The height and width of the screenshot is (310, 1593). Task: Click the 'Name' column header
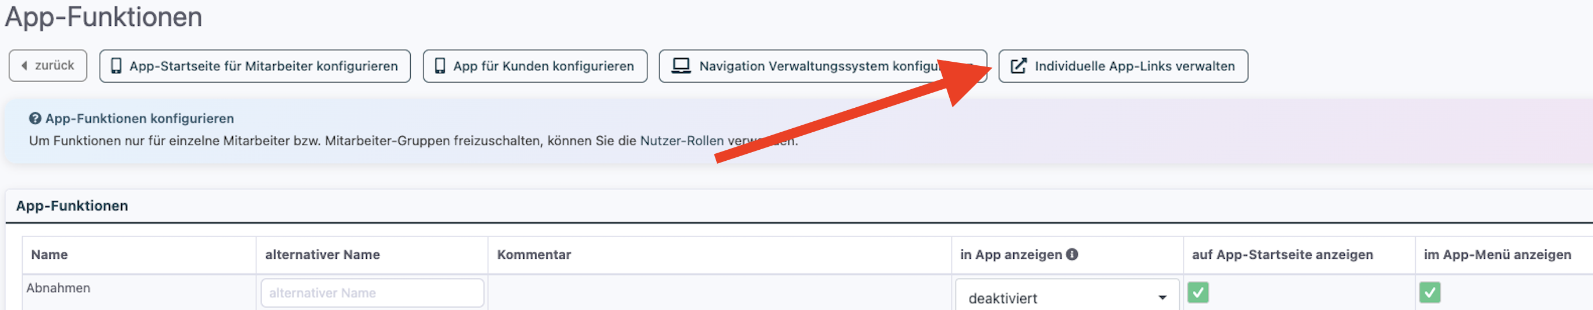(x=50, y=254)
